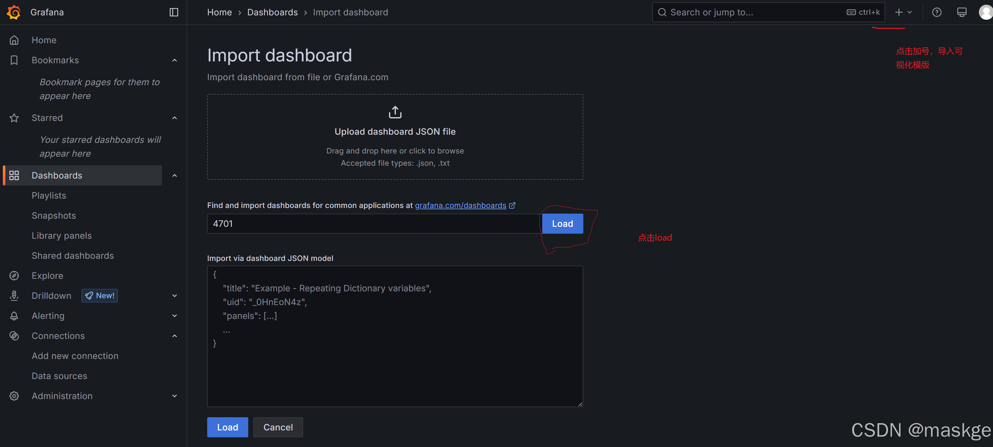Toggle the sidebar dock menu icon
This screenshot has height=447, width=993.
174,12
